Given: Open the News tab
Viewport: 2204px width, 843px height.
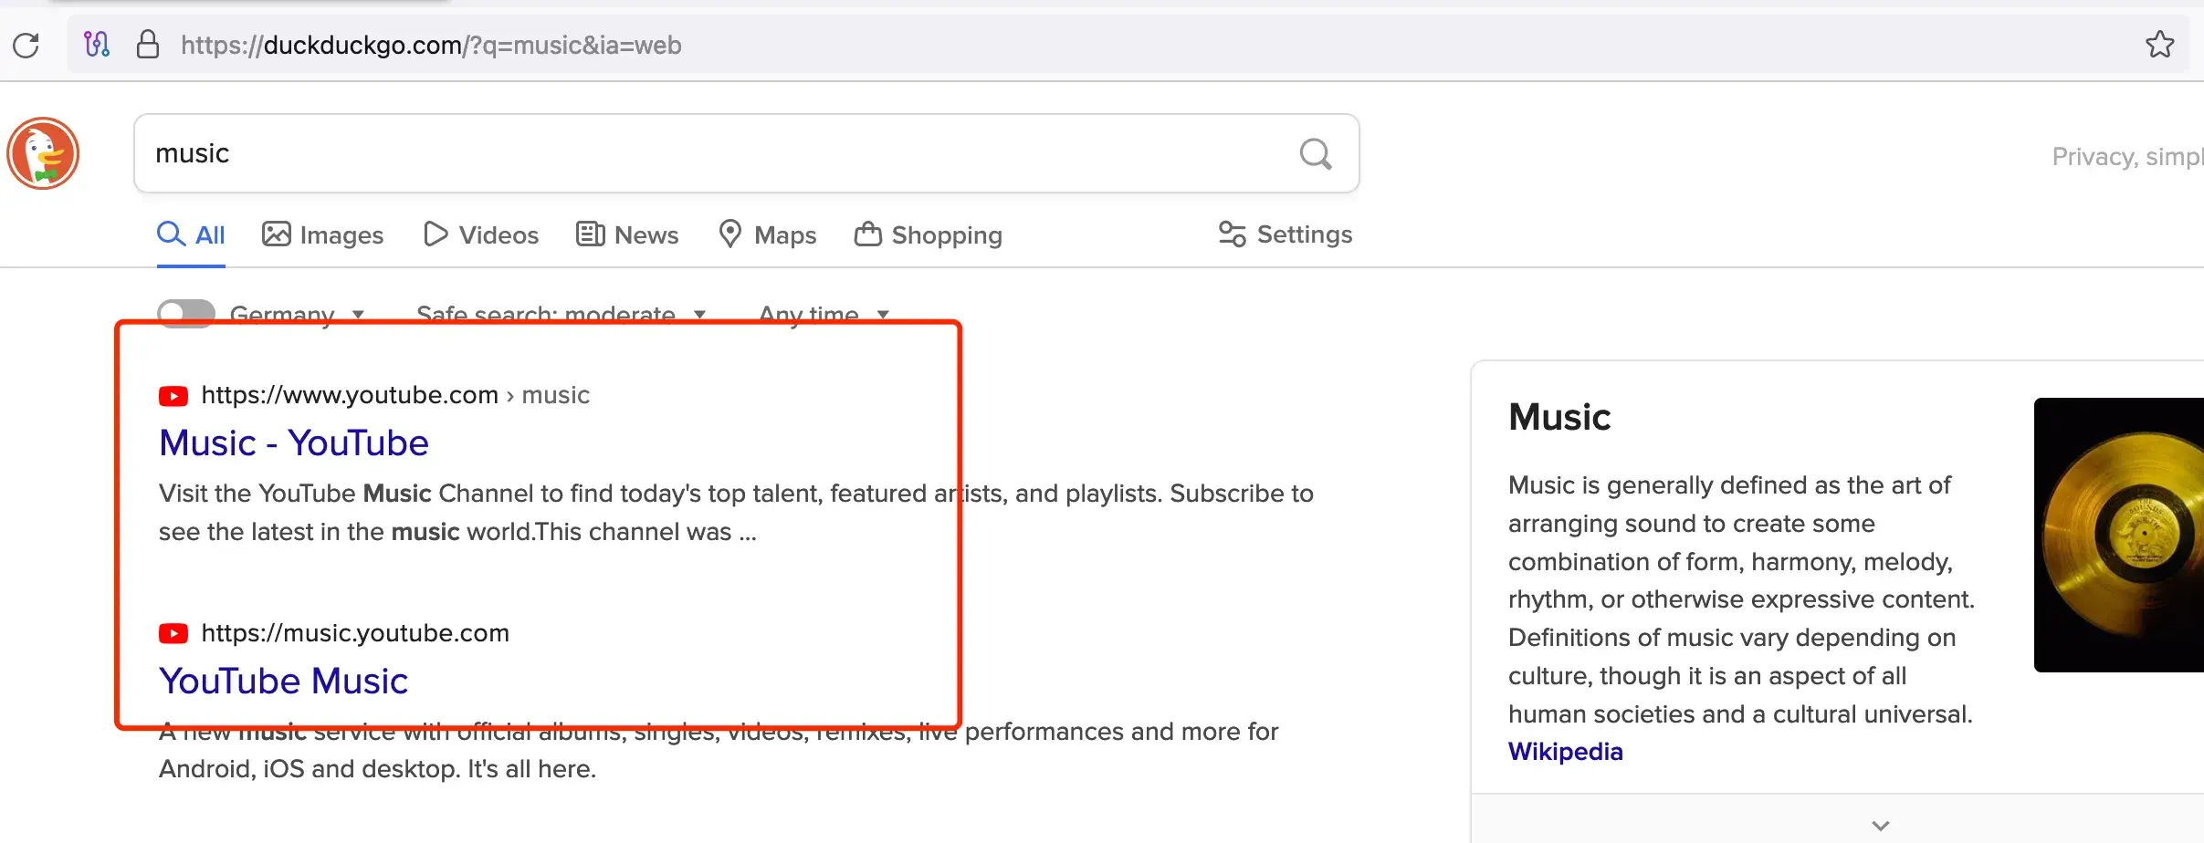Looking at the screenshot, I should click(x=627, y=235).
